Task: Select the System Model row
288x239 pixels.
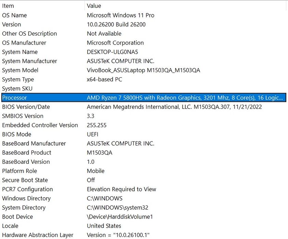Action: (x=20, y=70)
